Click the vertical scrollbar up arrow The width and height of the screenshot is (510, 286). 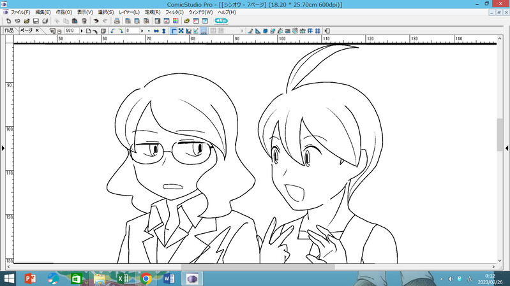500,38
